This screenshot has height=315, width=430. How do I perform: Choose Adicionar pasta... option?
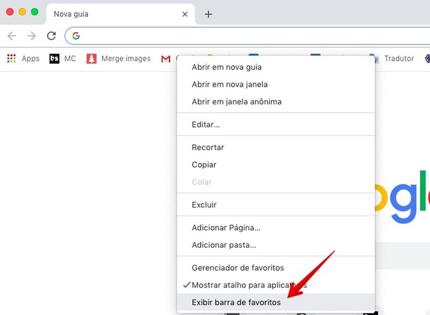point(276,245)
